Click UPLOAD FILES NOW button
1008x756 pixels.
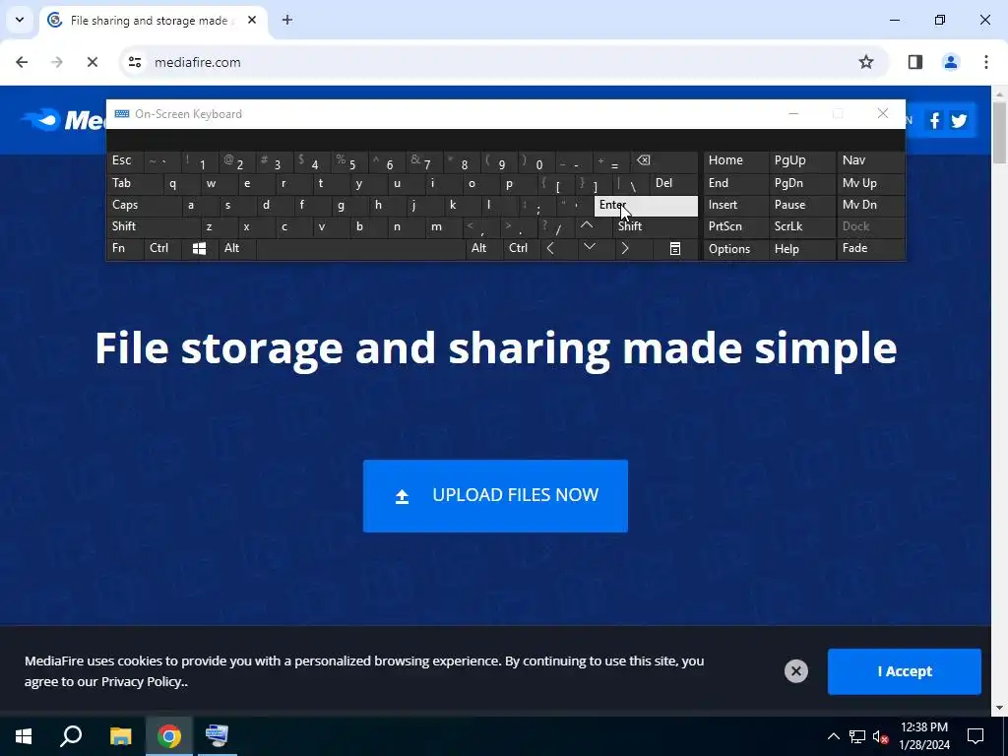point(495,496)
